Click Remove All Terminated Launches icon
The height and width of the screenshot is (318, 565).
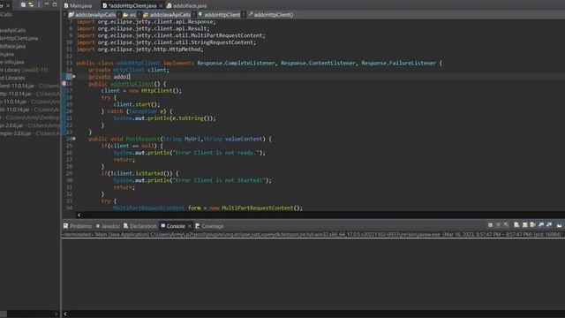[x=506, y=225]
